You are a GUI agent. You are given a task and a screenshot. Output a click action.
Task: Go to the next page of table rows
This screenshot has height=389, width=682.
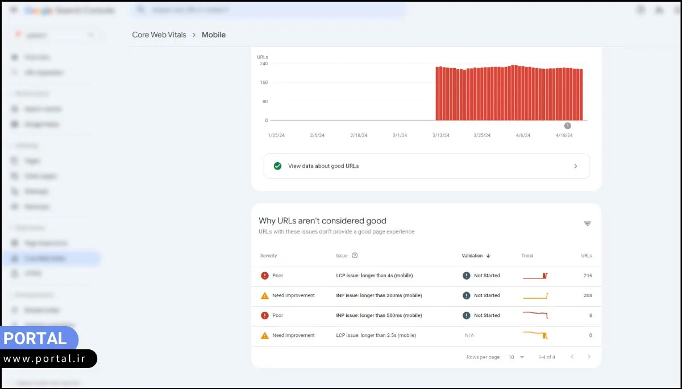(x=589, y=357)
